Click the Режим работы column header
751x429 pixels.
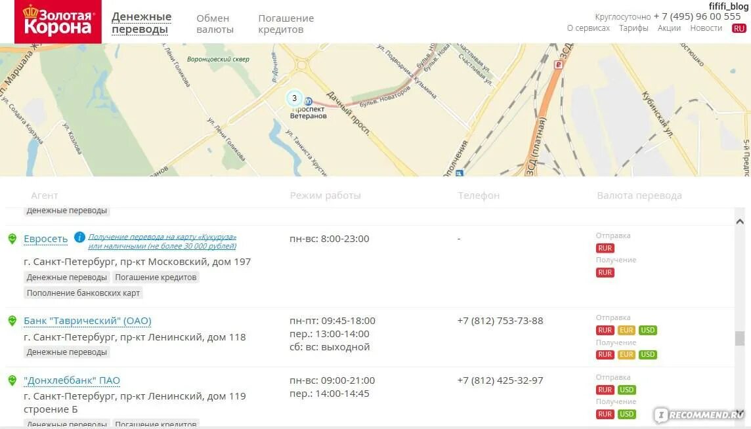325,195
